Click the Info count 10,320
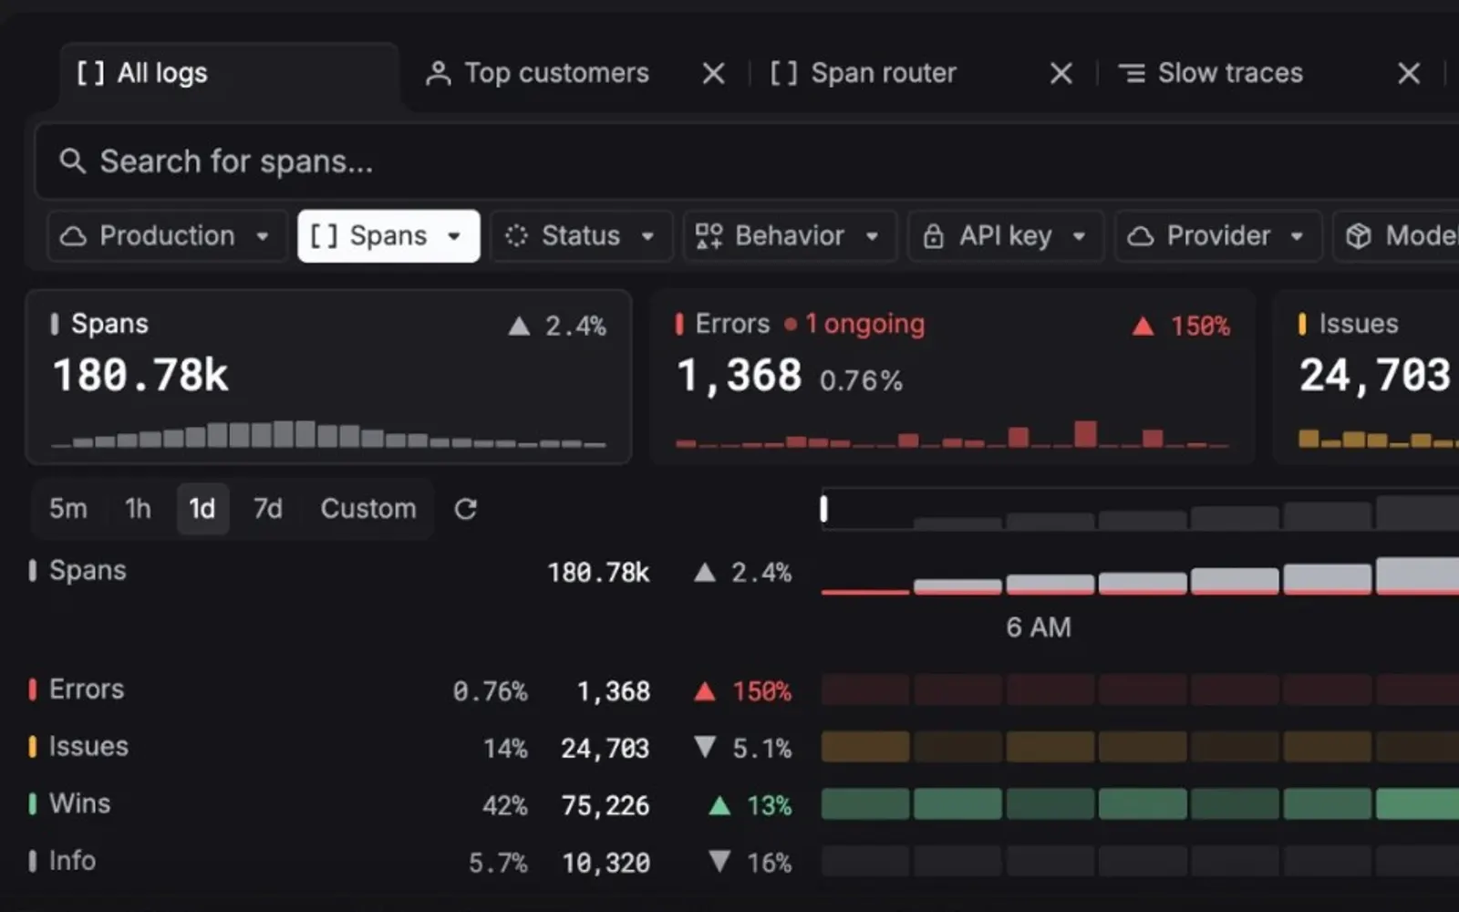The height and width of the screenshot is (912, 1459). pyautogui.click(x=605, y=863)
